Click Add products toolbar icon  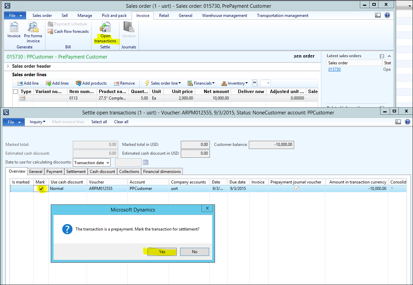91,83
